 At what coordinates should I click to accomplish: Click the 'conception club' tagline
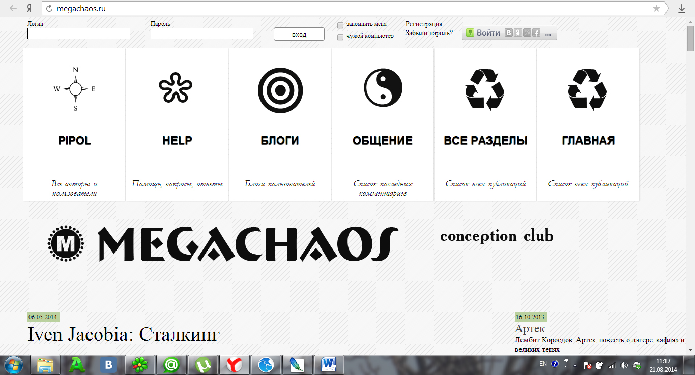tap(497, 236)
